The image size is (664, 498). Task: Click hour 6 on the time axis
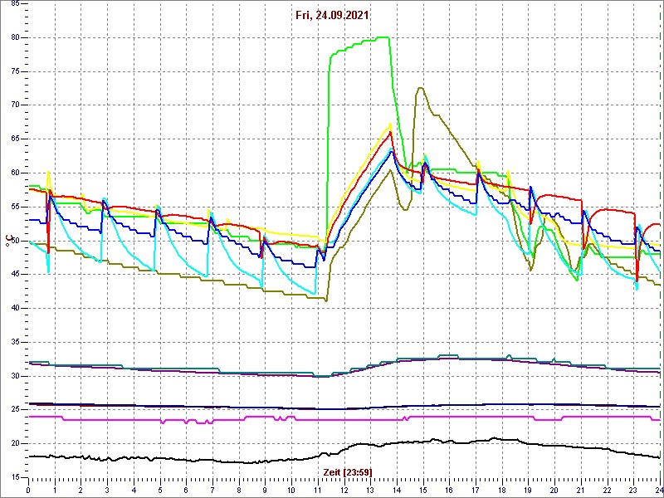[186, 490]
